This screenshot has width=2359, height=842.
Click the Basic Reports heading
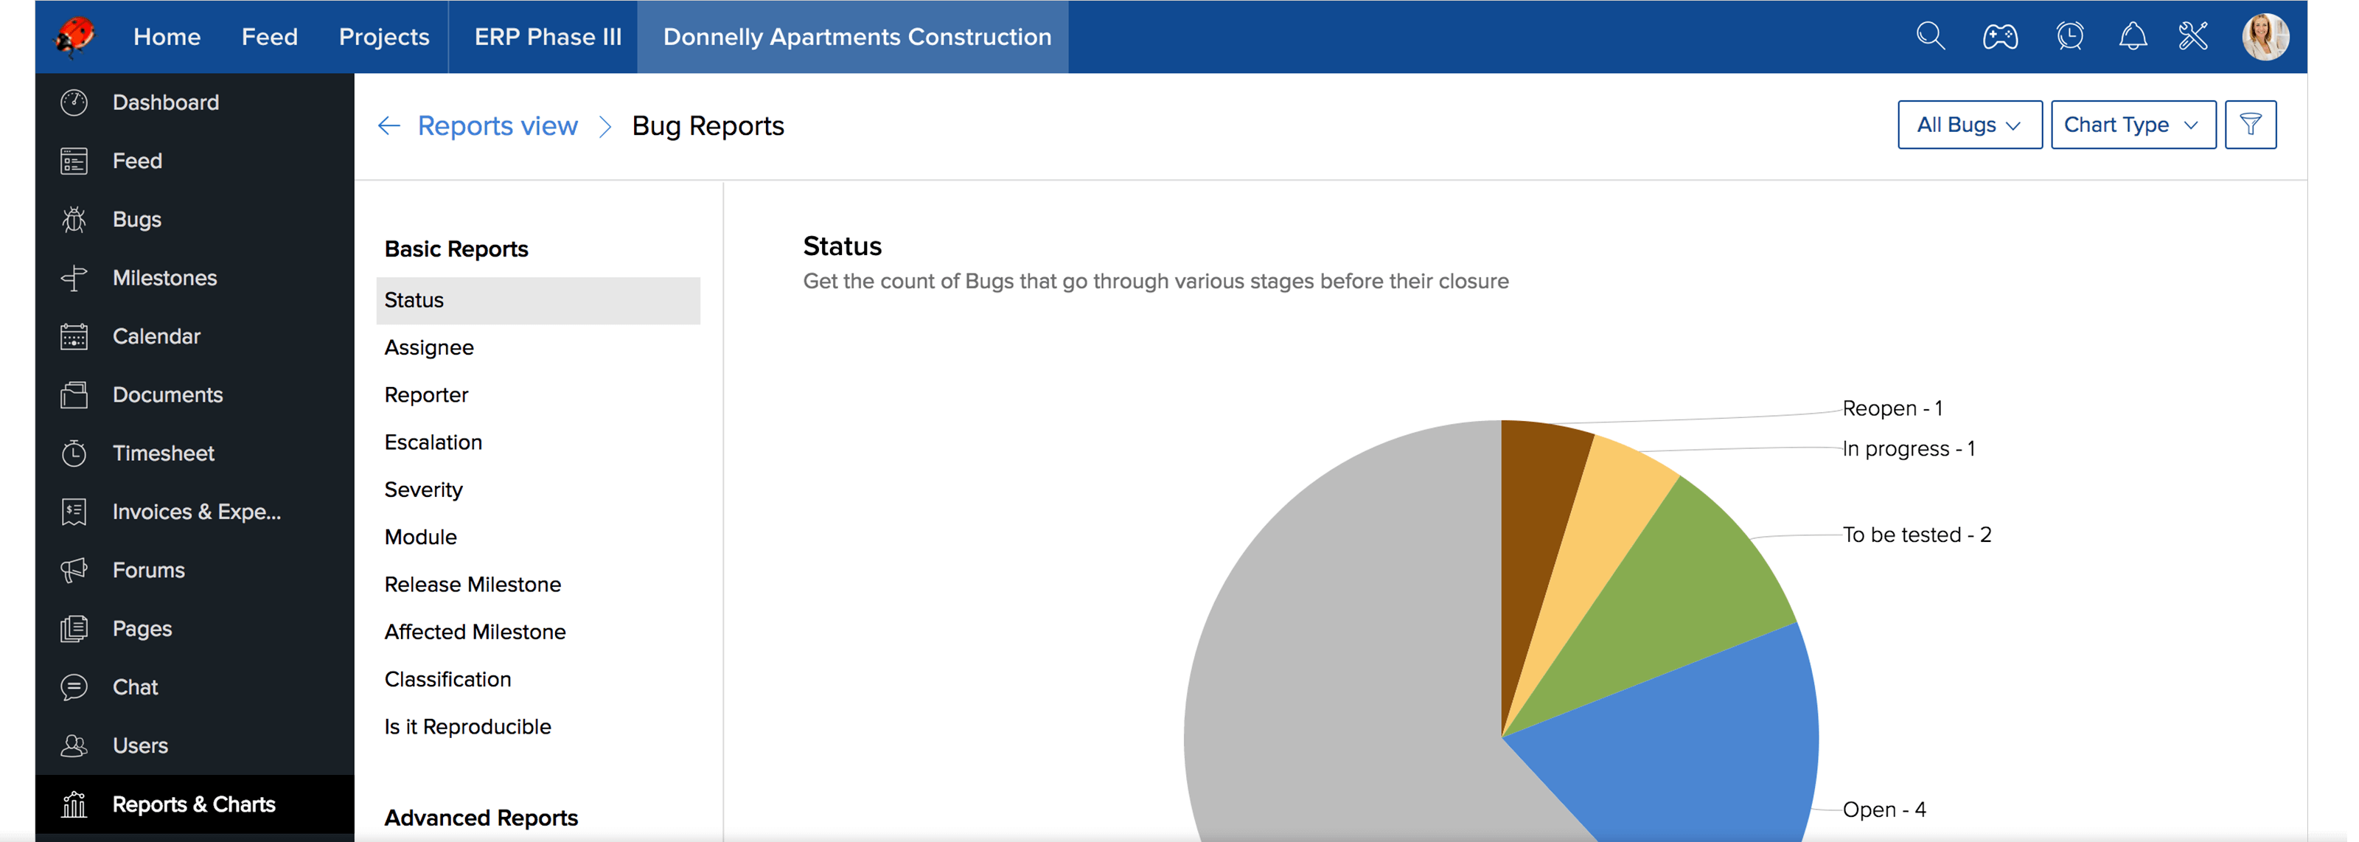point(456,249)
